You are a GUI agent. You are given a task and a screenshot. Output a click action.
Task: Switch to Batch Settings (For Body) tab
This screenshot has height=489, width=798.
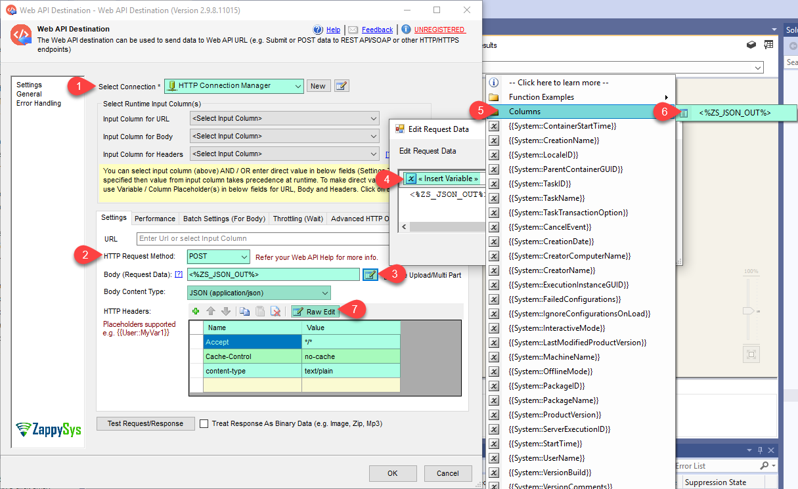click(224, 219)
